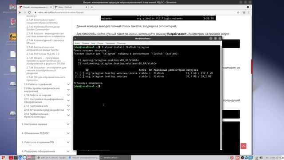Viewport: 284px width, 160px height.
Task: Launch the red file manager taskbar icon
Action: click(x=11, y=158)
